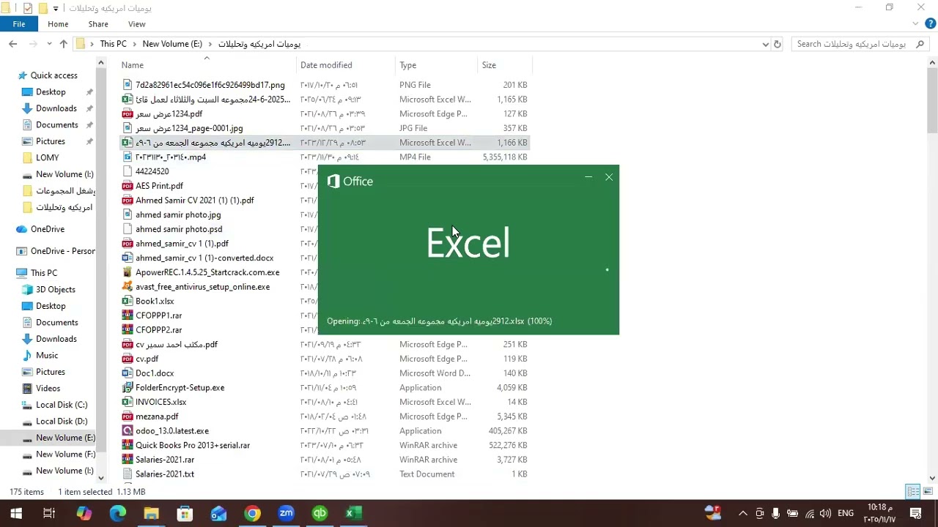Click PDF icon of AES Print.pdf
938x527 pixels.
pyautogui.click(x=128, y=186)
